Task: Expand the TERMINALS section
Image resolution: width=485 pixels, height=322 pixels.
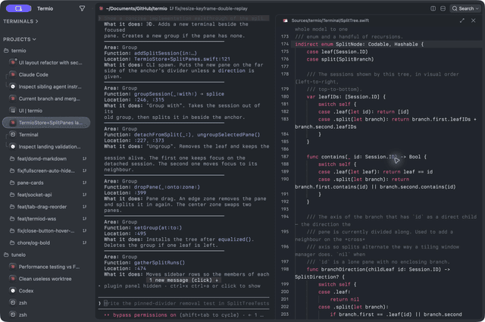Action: point(20,21)
